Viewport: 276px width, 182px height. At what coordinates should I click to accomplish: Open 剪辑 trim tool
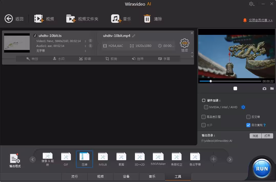pos(85,59)
